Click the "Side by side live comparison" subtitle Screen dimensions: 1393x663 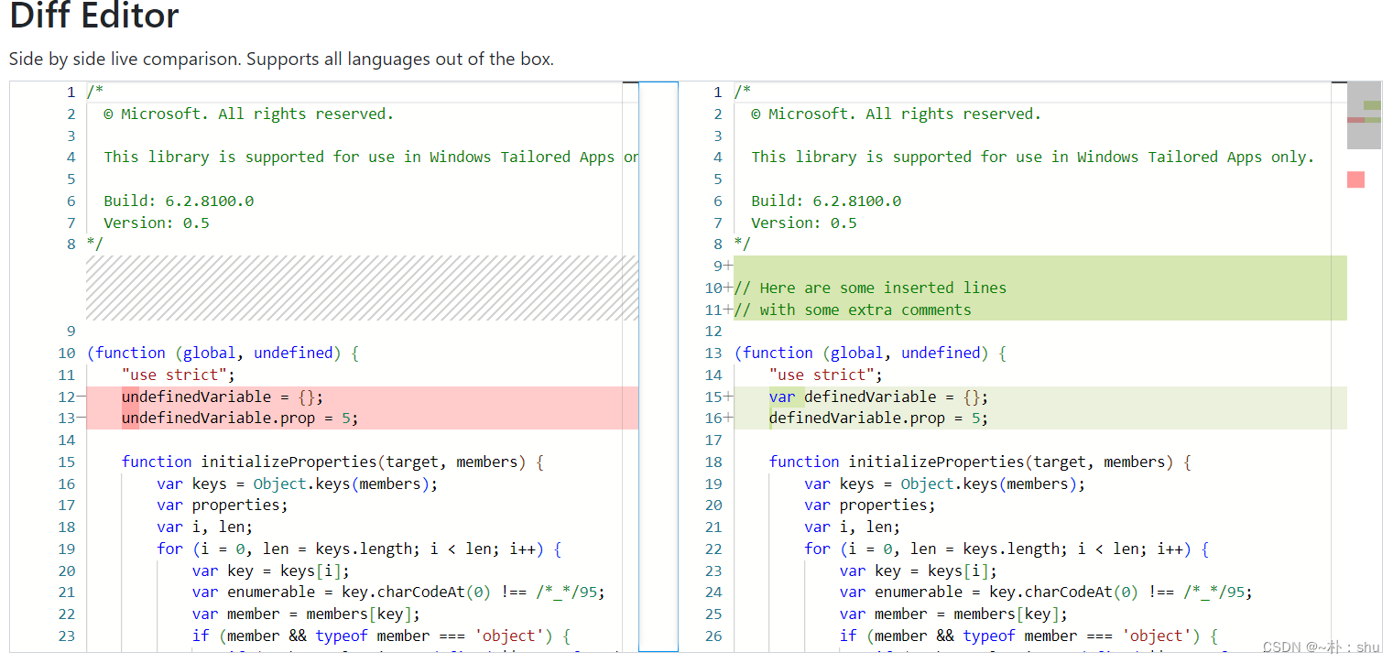(281, 60)
